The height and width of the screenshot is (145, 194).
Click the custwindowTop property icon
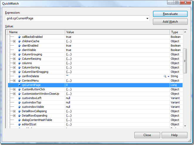pyautogui.click(x=19, y=102)
